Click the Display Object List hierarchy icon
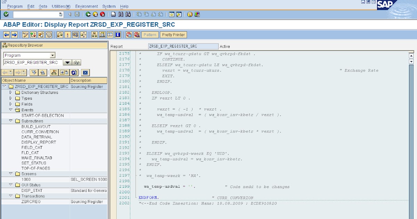417x219 pixels. tap(94, 35)
